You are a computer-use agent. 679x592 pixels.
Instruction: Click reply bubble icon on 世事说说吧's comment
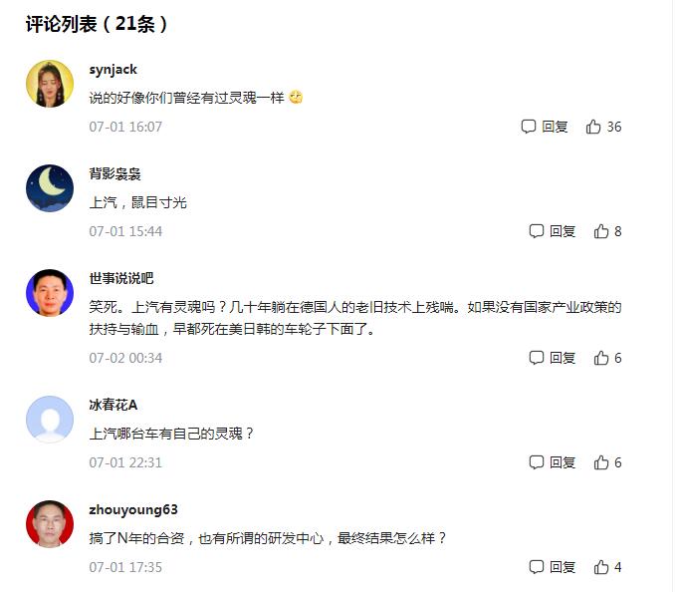(x=537, y=358)
